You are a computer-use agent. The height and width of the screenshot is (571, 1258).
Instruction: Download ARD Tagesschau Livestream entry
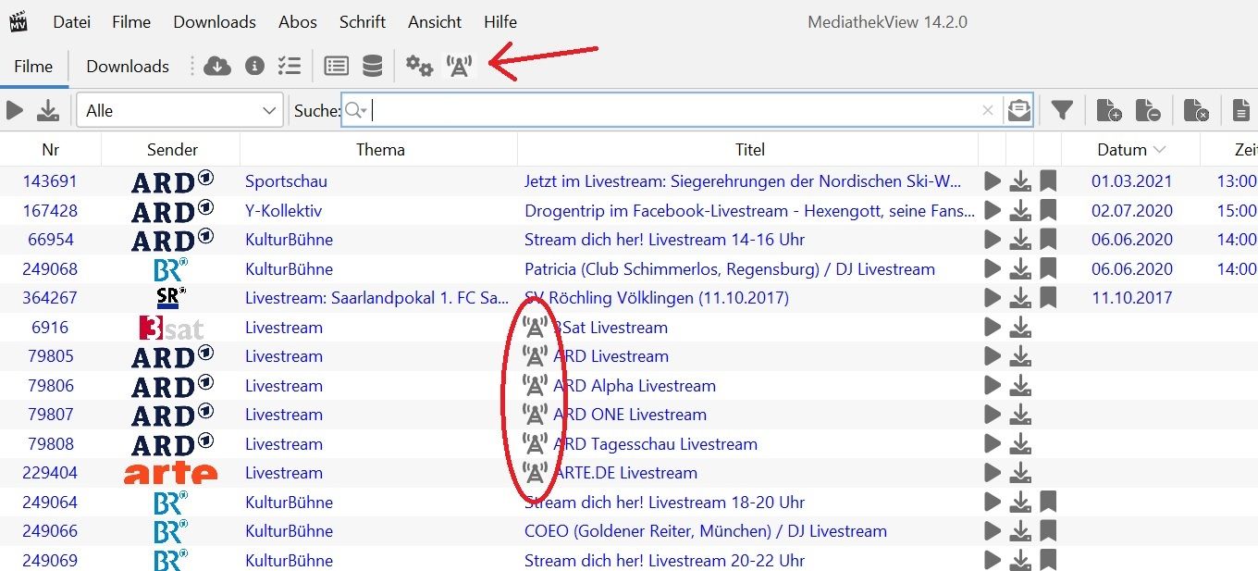pos(1020,444)
